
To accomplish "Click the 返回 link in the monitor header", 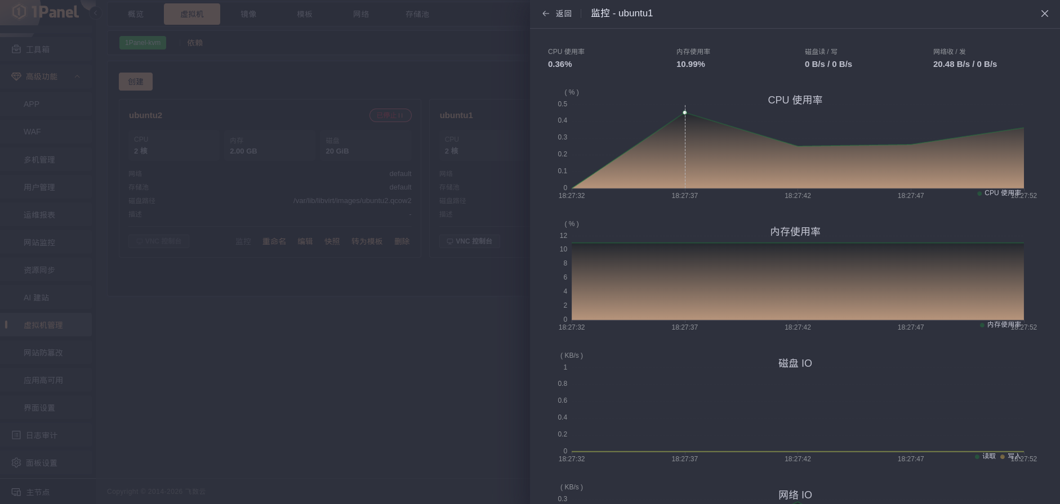I will point(564,13).
